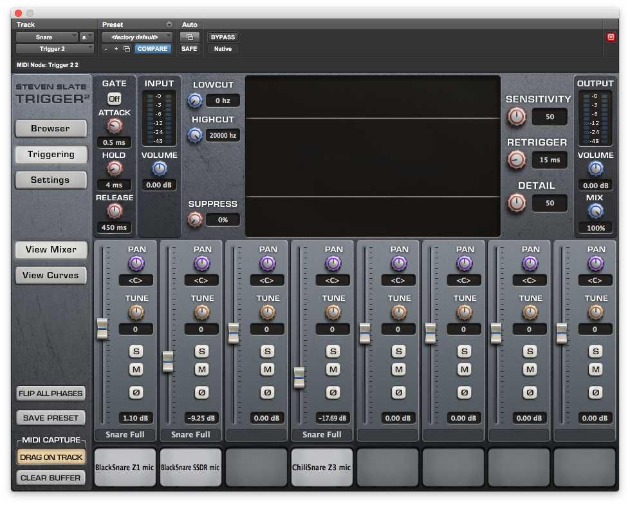Screen dimensions: 630x505
Task: Click the DETAIL knob
Action: point(517,203)
